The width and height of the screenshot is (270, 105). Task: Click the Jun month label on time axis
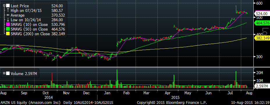pos(209,93)
